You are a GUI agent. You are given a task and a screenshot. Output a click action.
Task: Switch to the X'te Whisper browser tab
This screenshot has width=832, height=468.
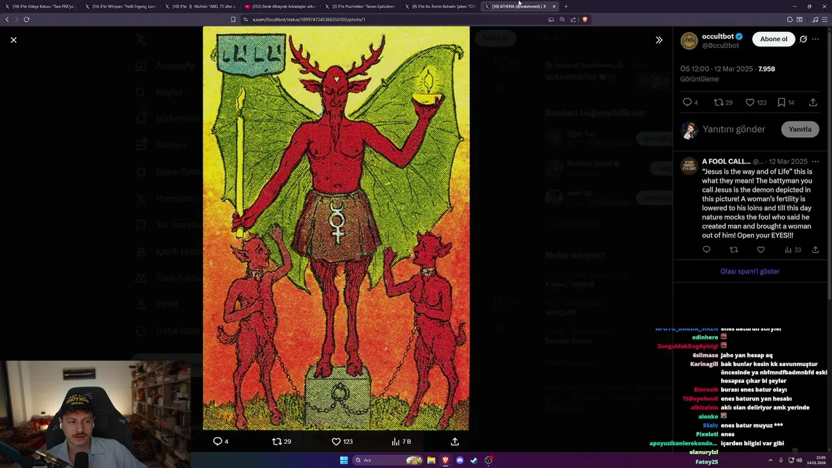[120, 6]
